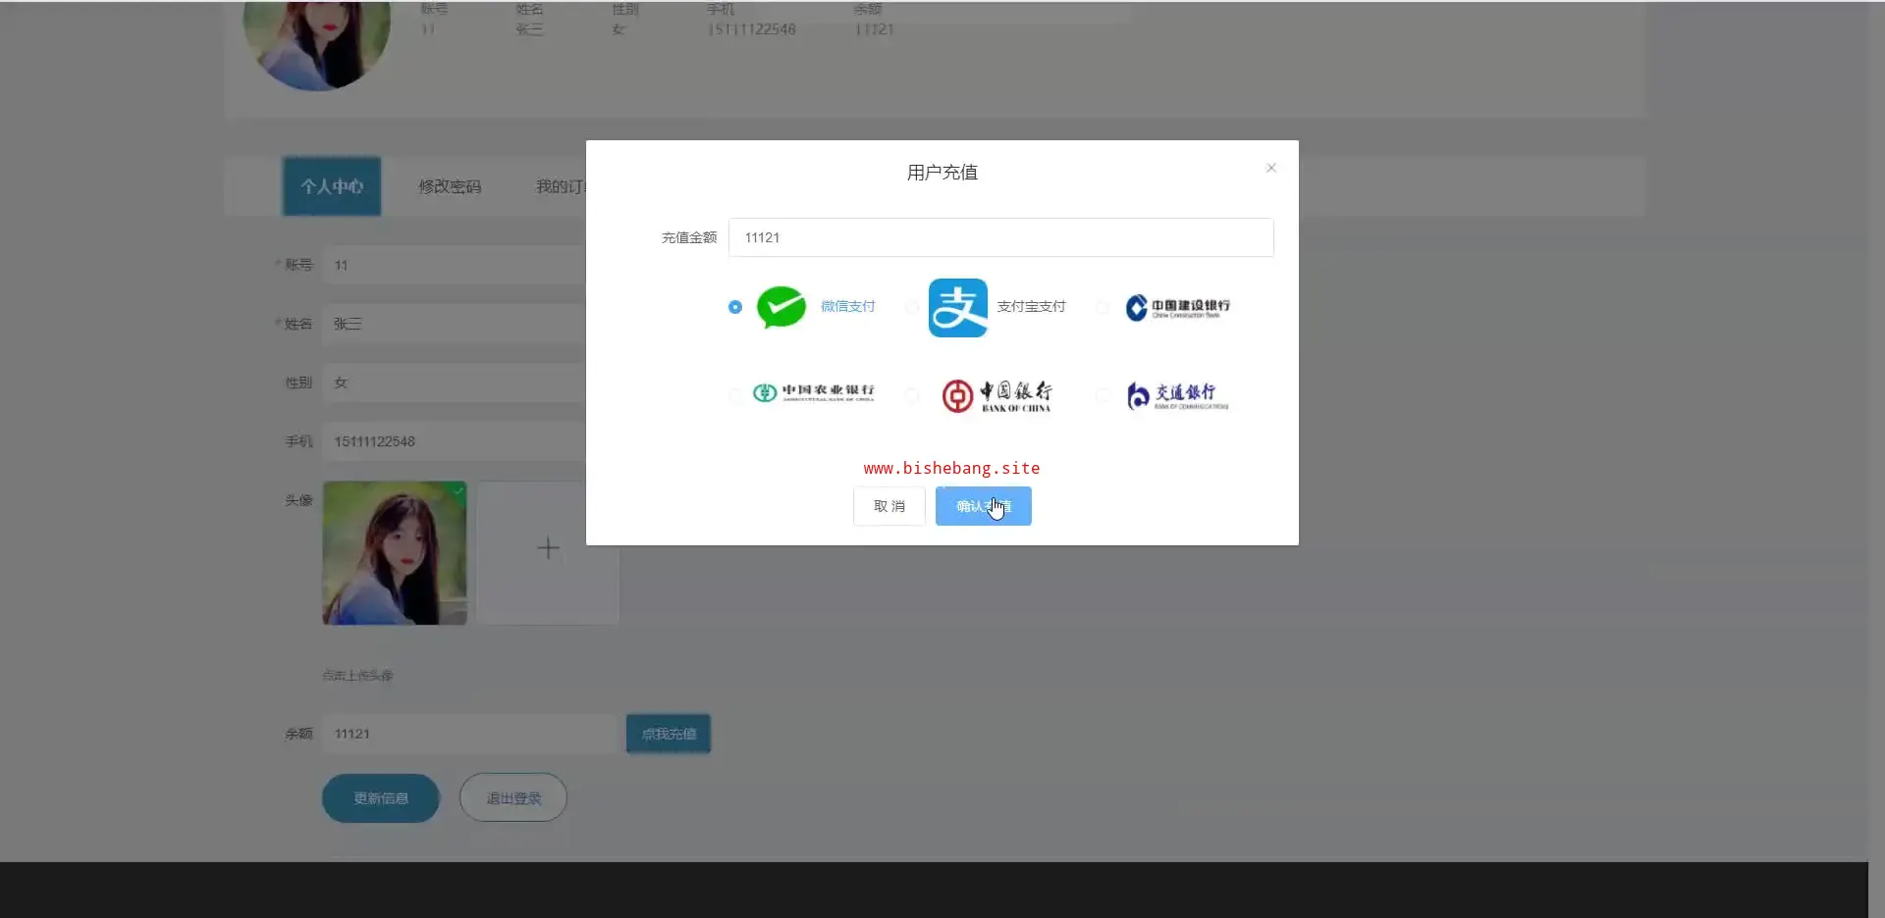Screen dimensions: 1885x918
Task: Click the 更新信息 update button
Action: click(x=381, y=798)
